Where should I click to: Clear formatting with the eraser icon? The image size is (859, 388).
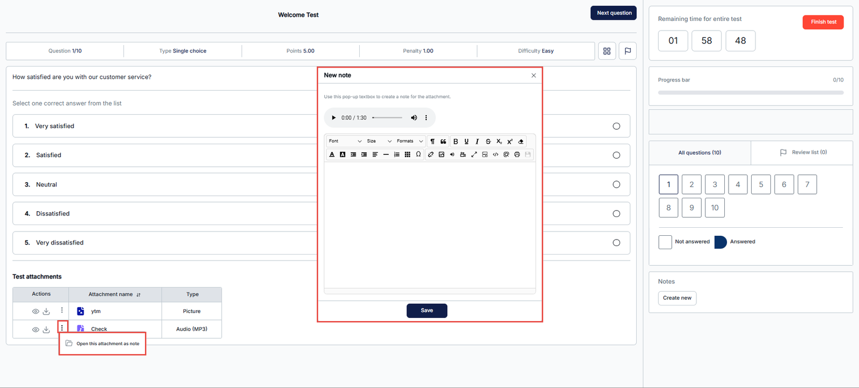click(520, 141)
